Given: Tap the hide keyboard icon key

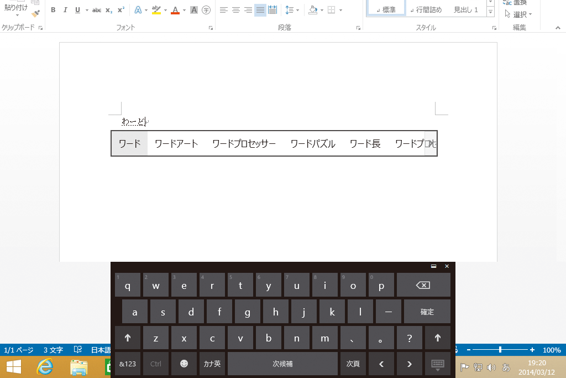Looking at the screenshot, I should (x=438, y=364).
